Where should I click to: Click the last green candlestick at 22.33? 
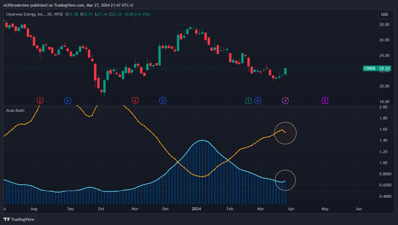(x=285, y=71)
